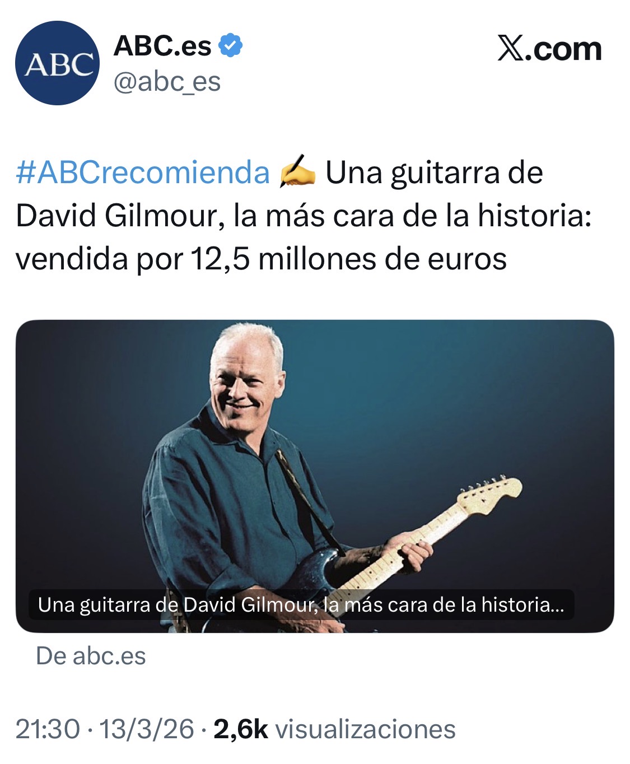Open the @abc_es handle
Image resolution: width=630 pixels, height=764 pixels.
[167, 82]
